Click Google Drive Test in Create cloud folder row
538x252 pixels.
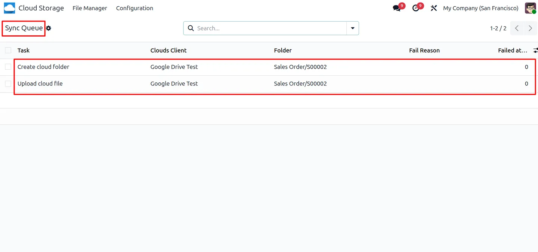pyautogui.click(x=174, y=67)
